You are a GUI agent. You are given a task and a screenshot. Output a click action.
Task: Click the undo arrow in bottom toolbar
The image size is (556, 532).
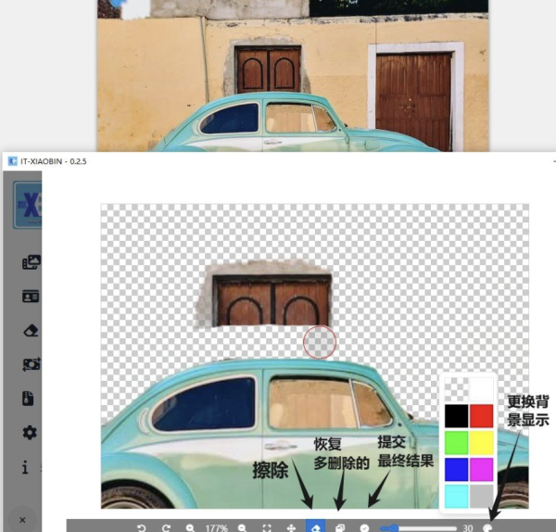click(x=142, y=526)
